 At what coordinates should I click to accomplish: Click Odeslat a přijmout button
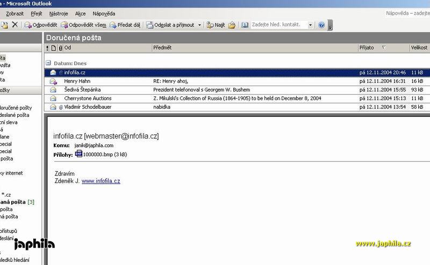click(x=170, y=25)
